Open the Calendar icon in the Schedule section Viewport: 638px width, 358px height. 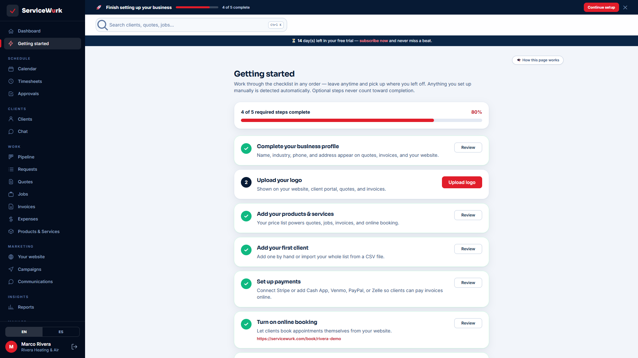pyautogui.click(x=11, y=69)
